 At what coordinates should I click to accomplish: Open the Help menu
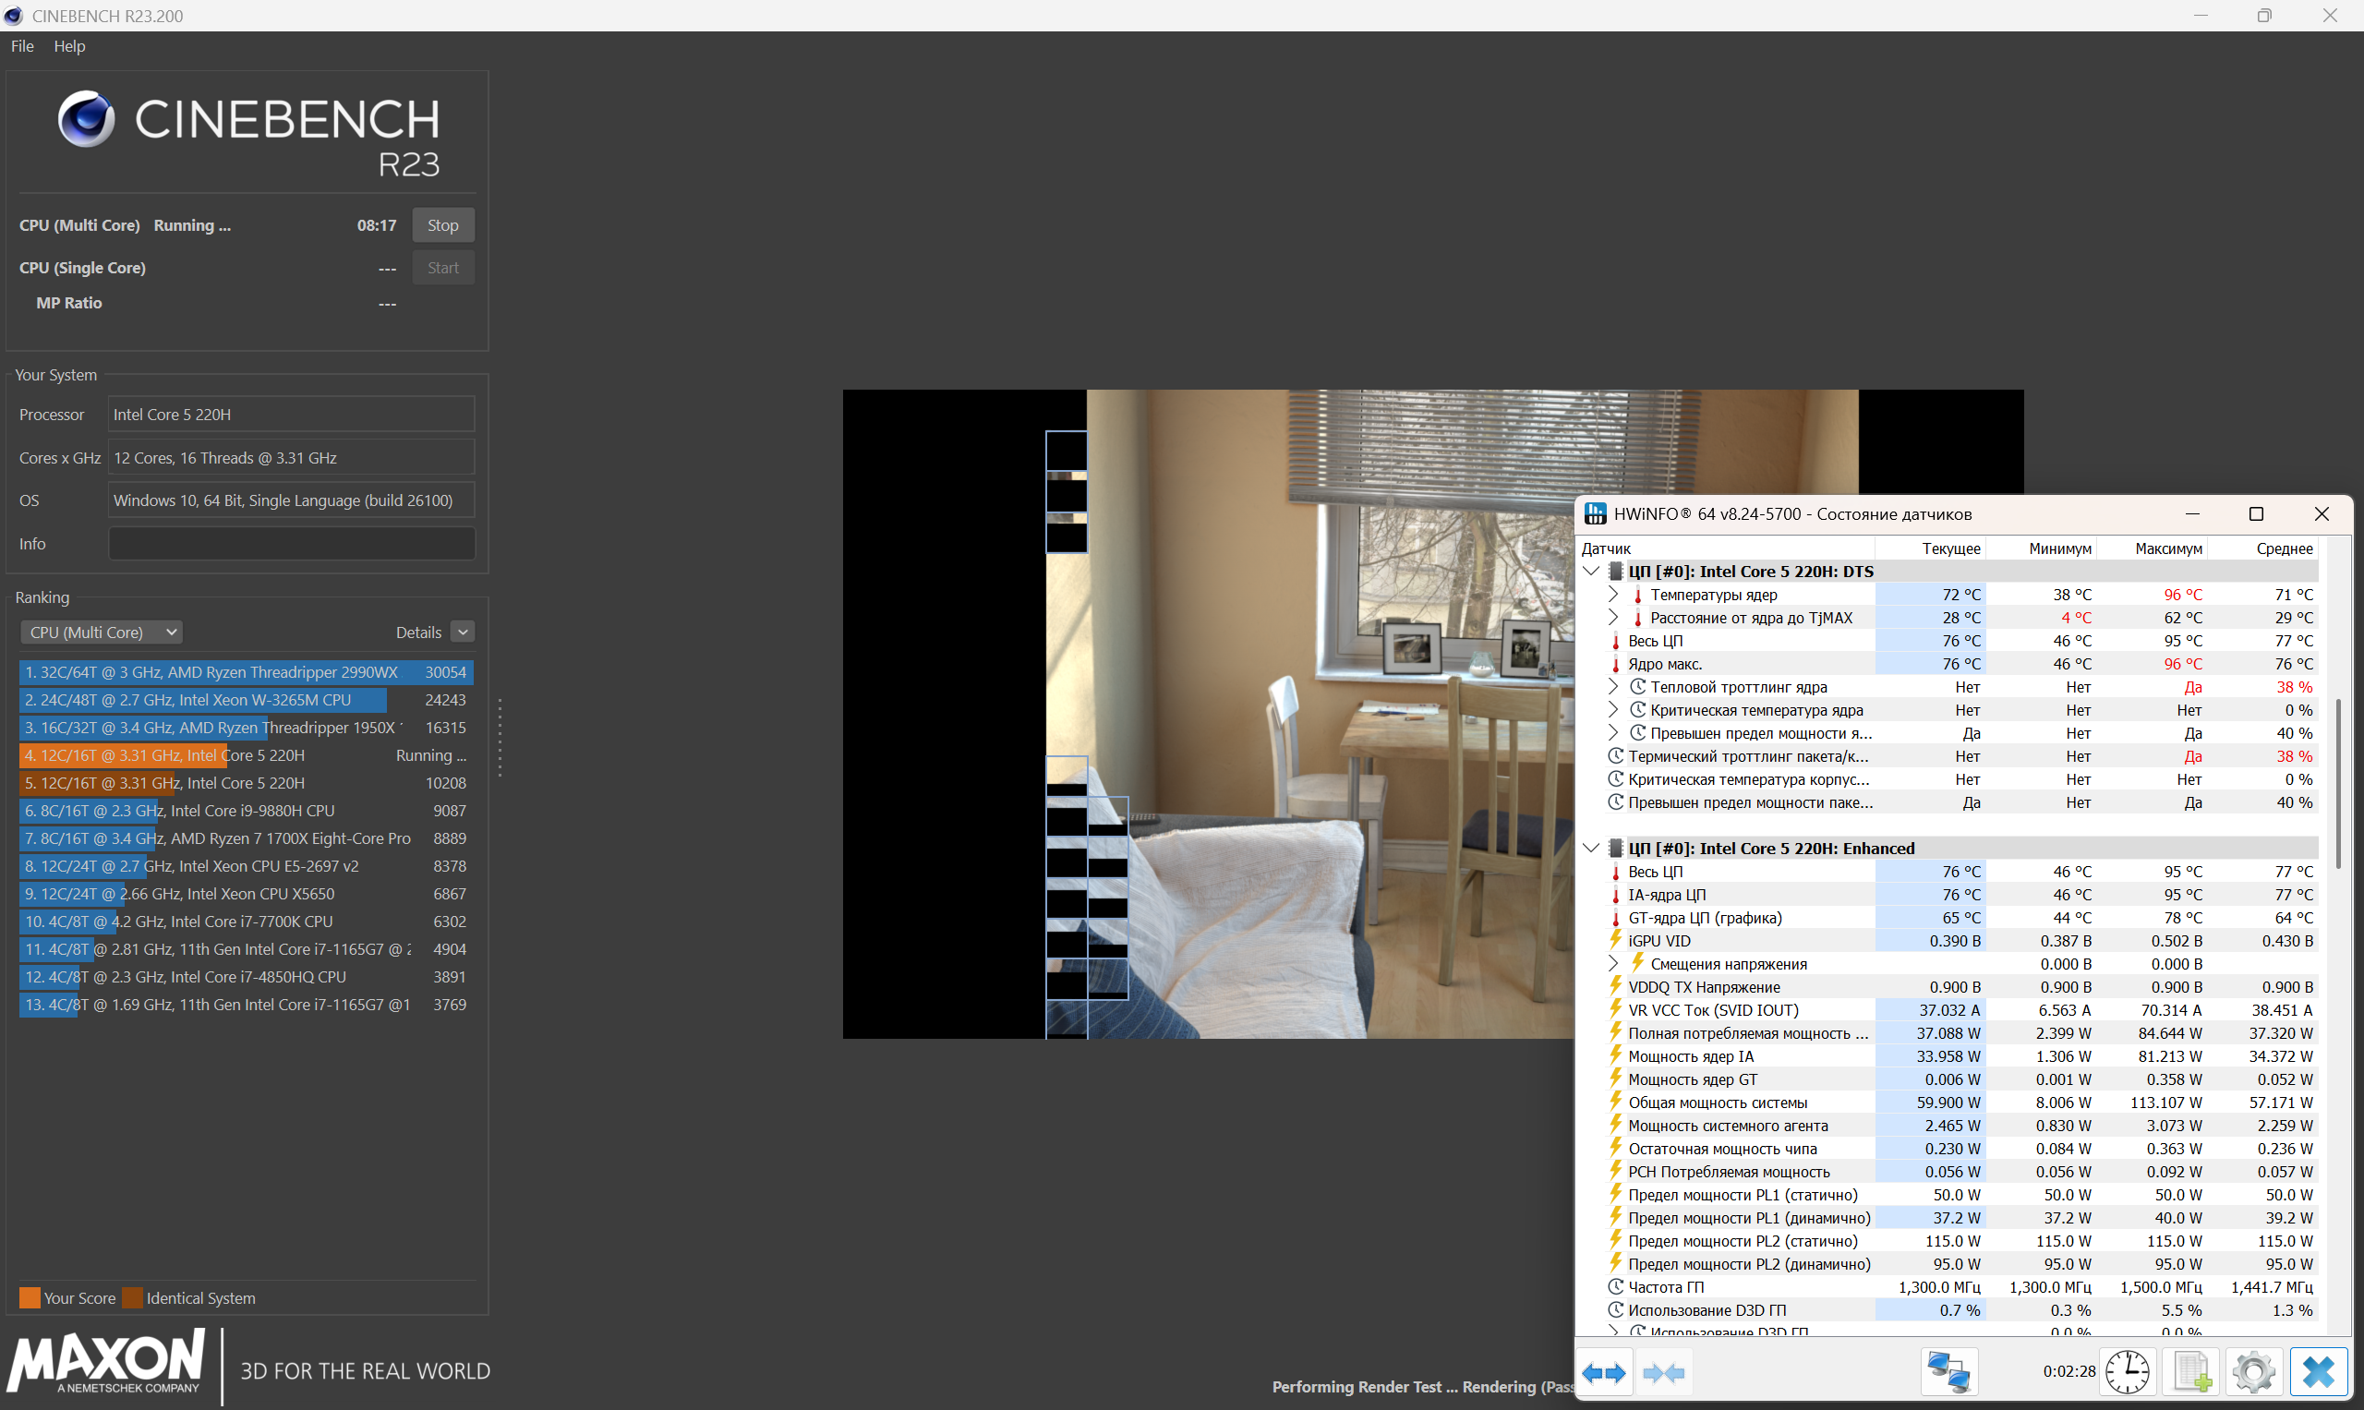pyautogui.click(x=69, y=45)
